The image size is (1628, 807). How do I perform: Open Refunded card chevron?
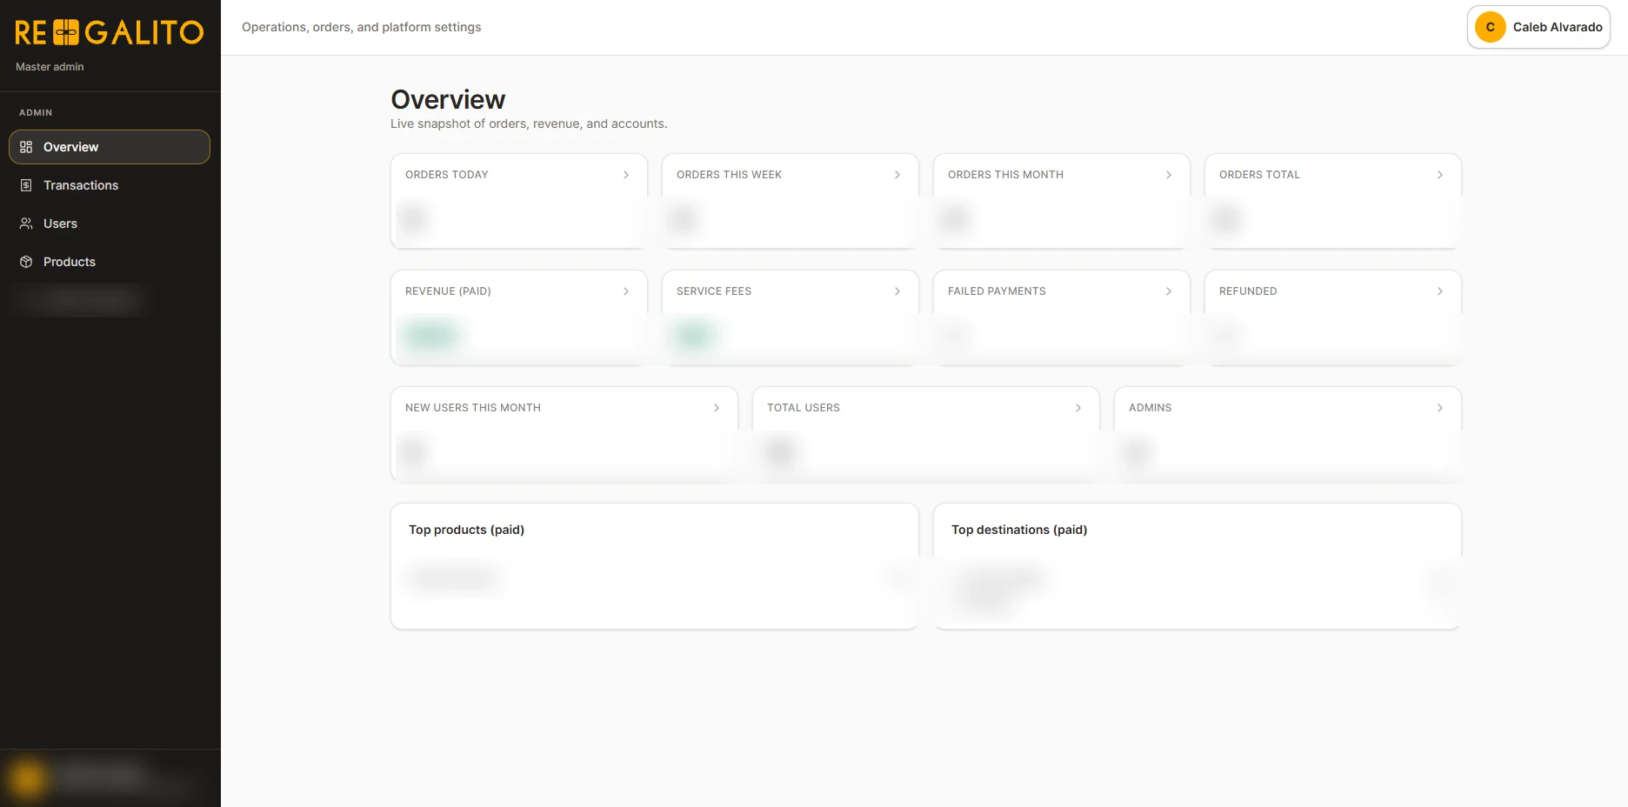[1440, 291]
